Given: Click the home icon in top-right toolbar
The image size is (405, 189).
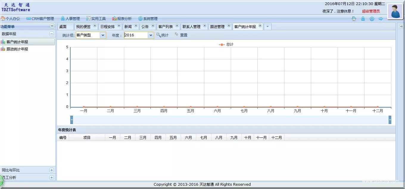Looking at the screenshot, I should click(x=354, y=19).
